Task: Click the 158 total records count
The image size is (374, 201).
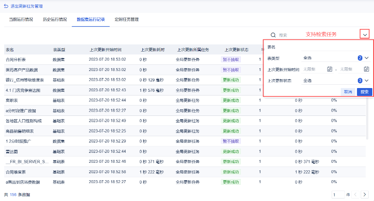Action: pos(13,194)
